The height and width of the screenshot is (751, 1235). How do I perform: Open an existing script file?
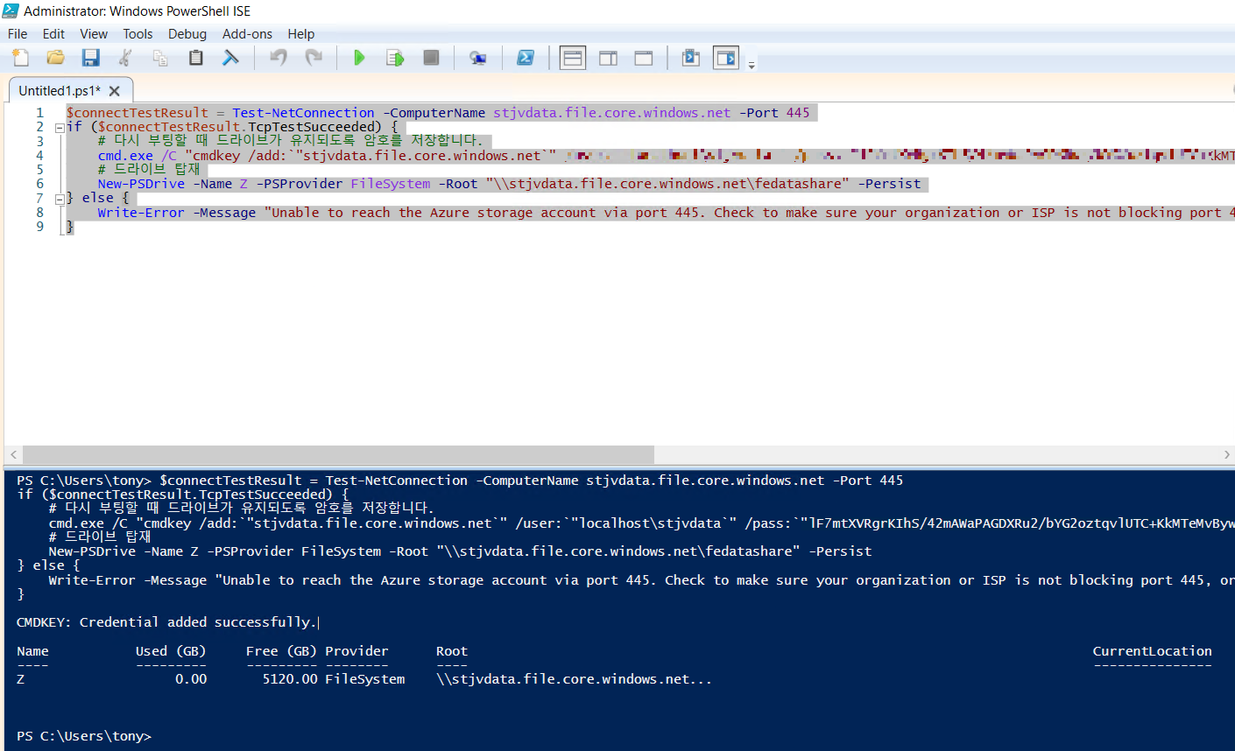(x=55, y=58)
